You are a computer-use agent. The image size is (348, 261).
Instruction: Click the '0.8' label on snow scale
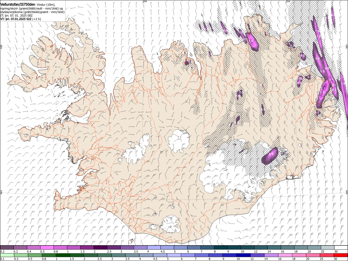[55, 251]
